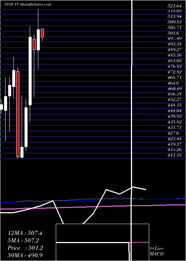
Task: Click the 419.37 price axis label
Action: tap(174, 144)
